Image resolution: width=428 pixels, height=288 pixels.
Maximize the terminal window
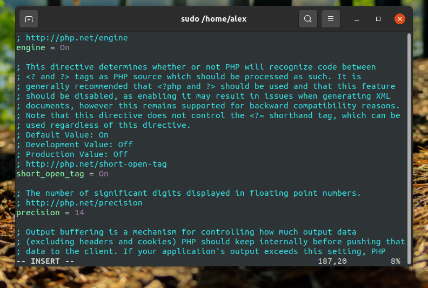coord(378,19)
